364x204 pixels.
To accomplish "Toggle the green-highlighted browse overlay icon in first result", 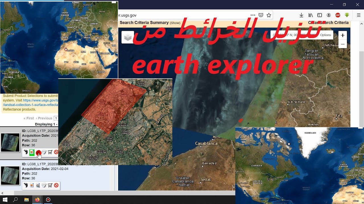I will (32, 152).
